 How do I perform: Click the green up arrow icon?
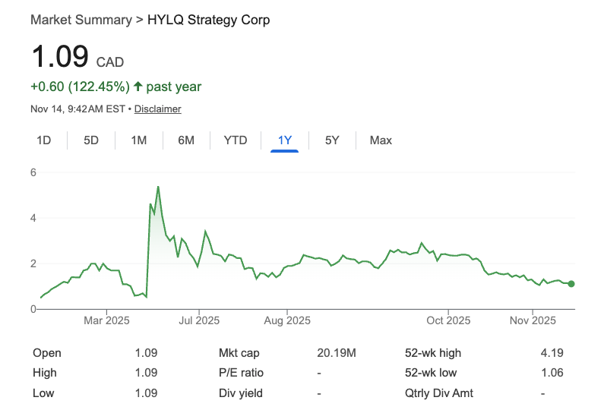pos(138,87)
